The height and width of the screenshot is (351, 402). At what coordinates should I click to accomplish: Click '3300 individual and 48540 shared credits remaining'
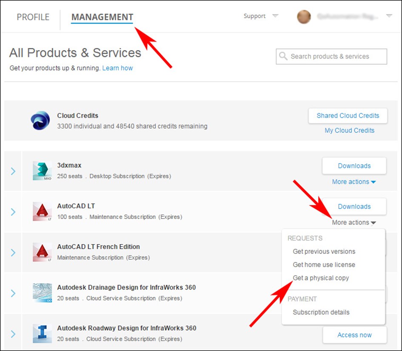coord(132,126)
